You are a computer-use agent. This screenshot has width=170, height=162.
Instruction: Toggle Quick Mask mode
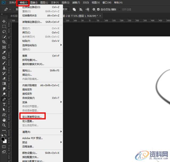(x=4, y=147)
